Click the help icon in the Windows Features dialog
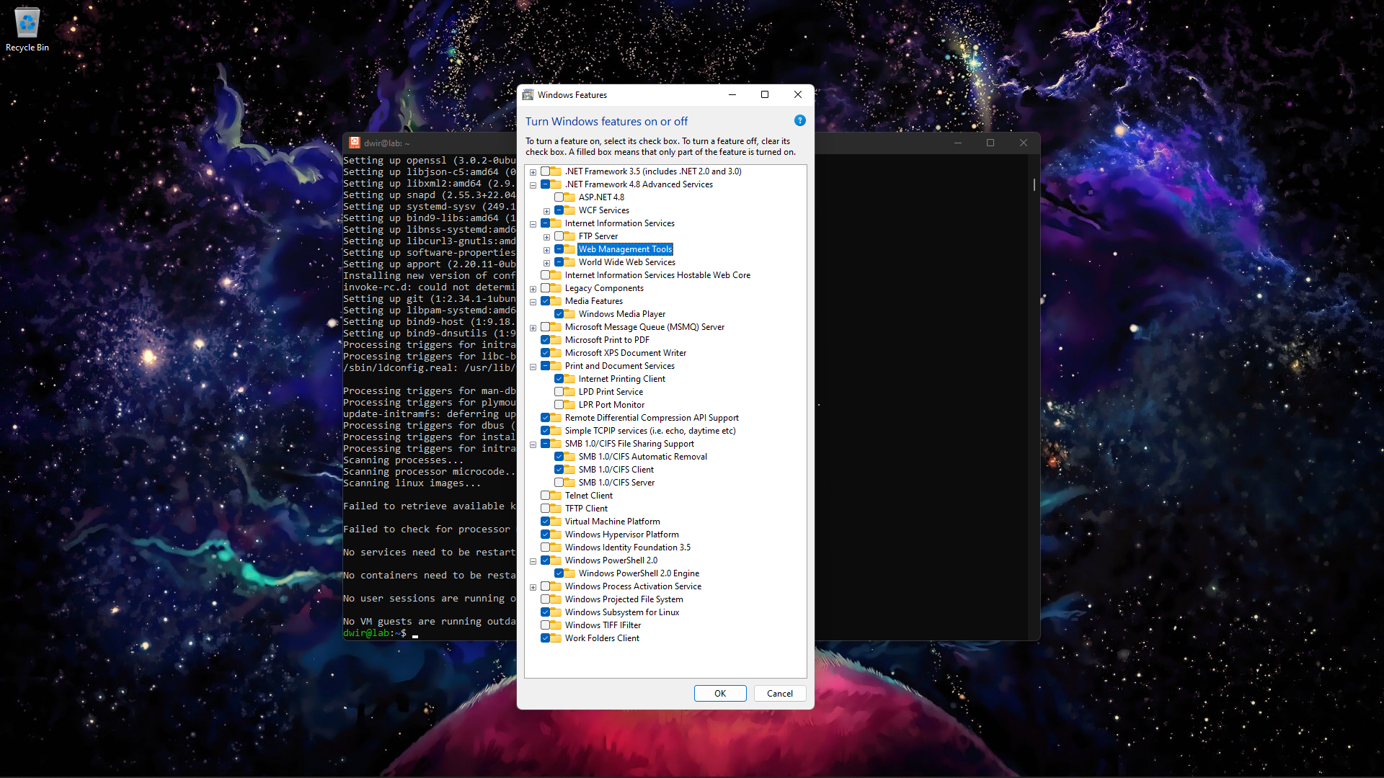1384x778 pixels. point(799,120)
